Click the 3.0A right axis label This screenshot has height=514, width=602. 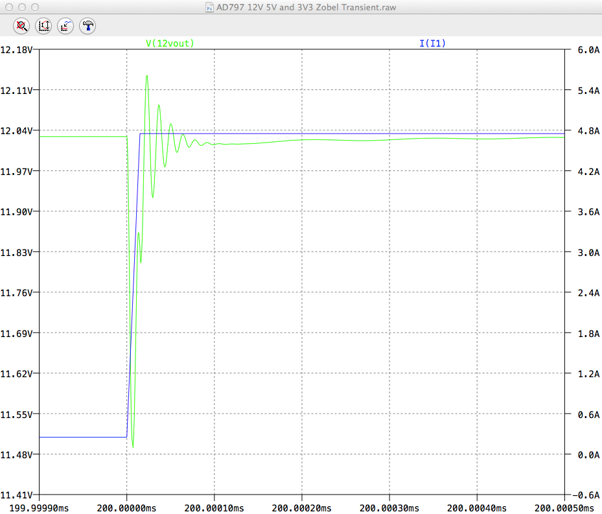588,253
